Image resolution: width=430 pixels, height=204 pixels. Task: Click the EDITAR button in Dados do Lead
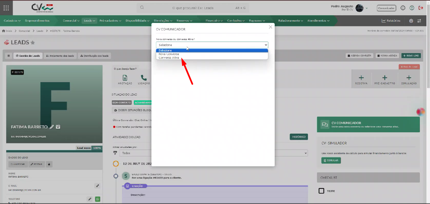[x=37, y=164]
